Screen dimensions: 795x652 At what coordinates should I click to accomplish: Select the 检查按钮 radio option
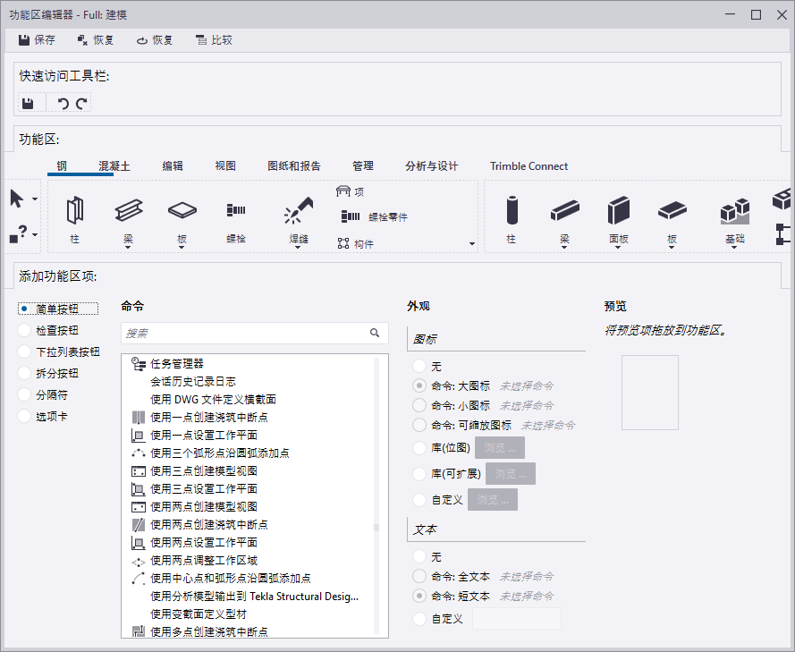pyautogui.click(x=24, y=331)
